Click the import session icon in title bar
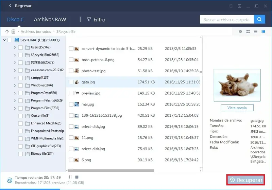This screenshot has width=272, height=190. tap(231, 6)
